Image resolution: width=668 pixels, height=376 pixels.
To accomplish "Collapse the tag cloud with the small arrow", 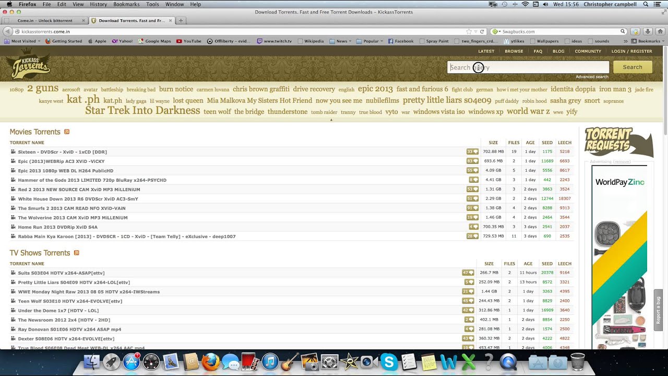I will 331,120.
